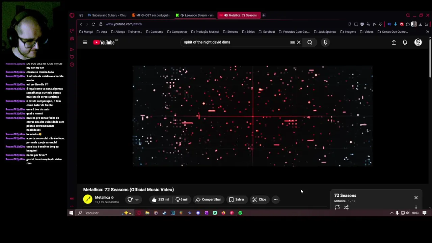Open Spotify from the taskbar
The image size is (432, 243).
point(240,213)
